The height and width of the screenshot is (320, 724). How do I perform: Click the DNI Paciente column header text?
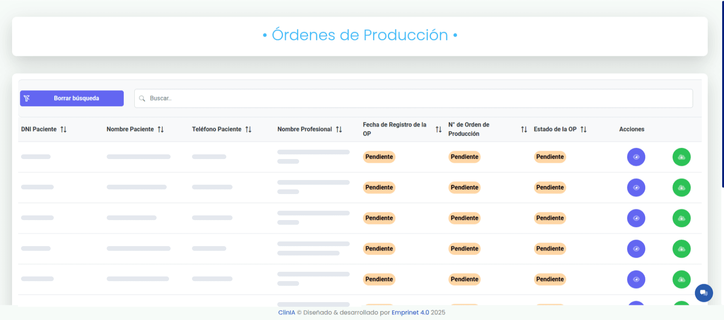click(x=39, y=129)
